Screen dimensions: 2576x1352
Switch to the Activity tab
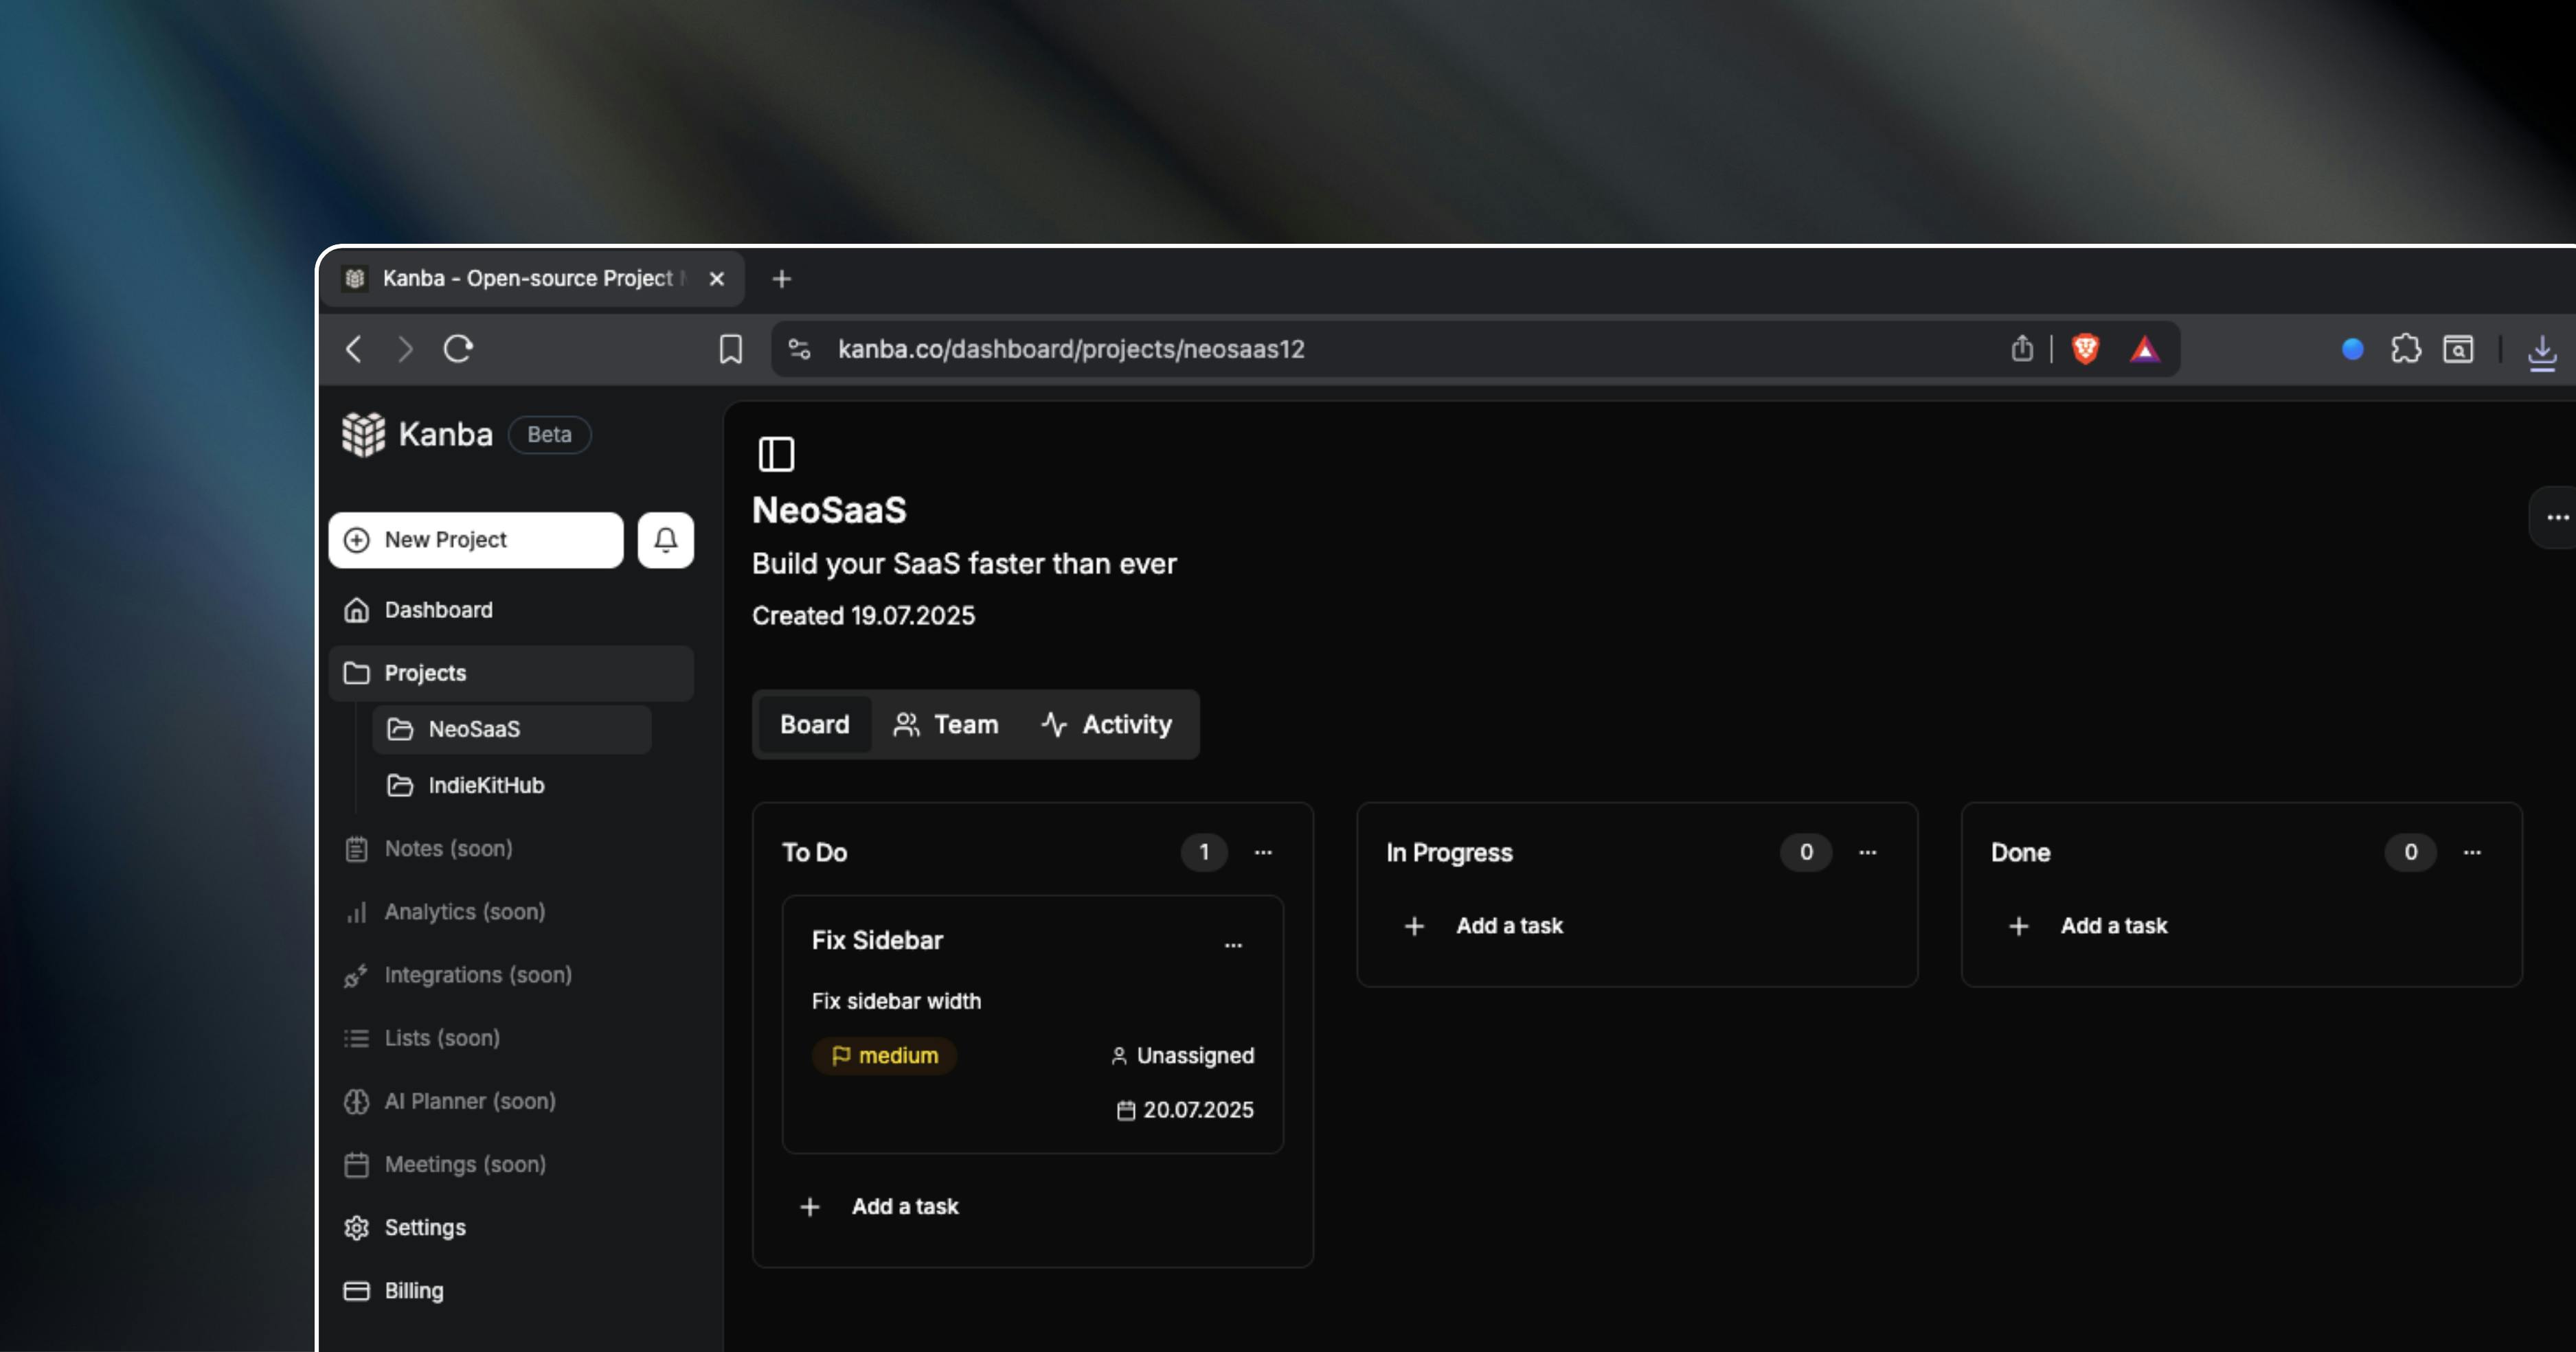[1107, 724]
